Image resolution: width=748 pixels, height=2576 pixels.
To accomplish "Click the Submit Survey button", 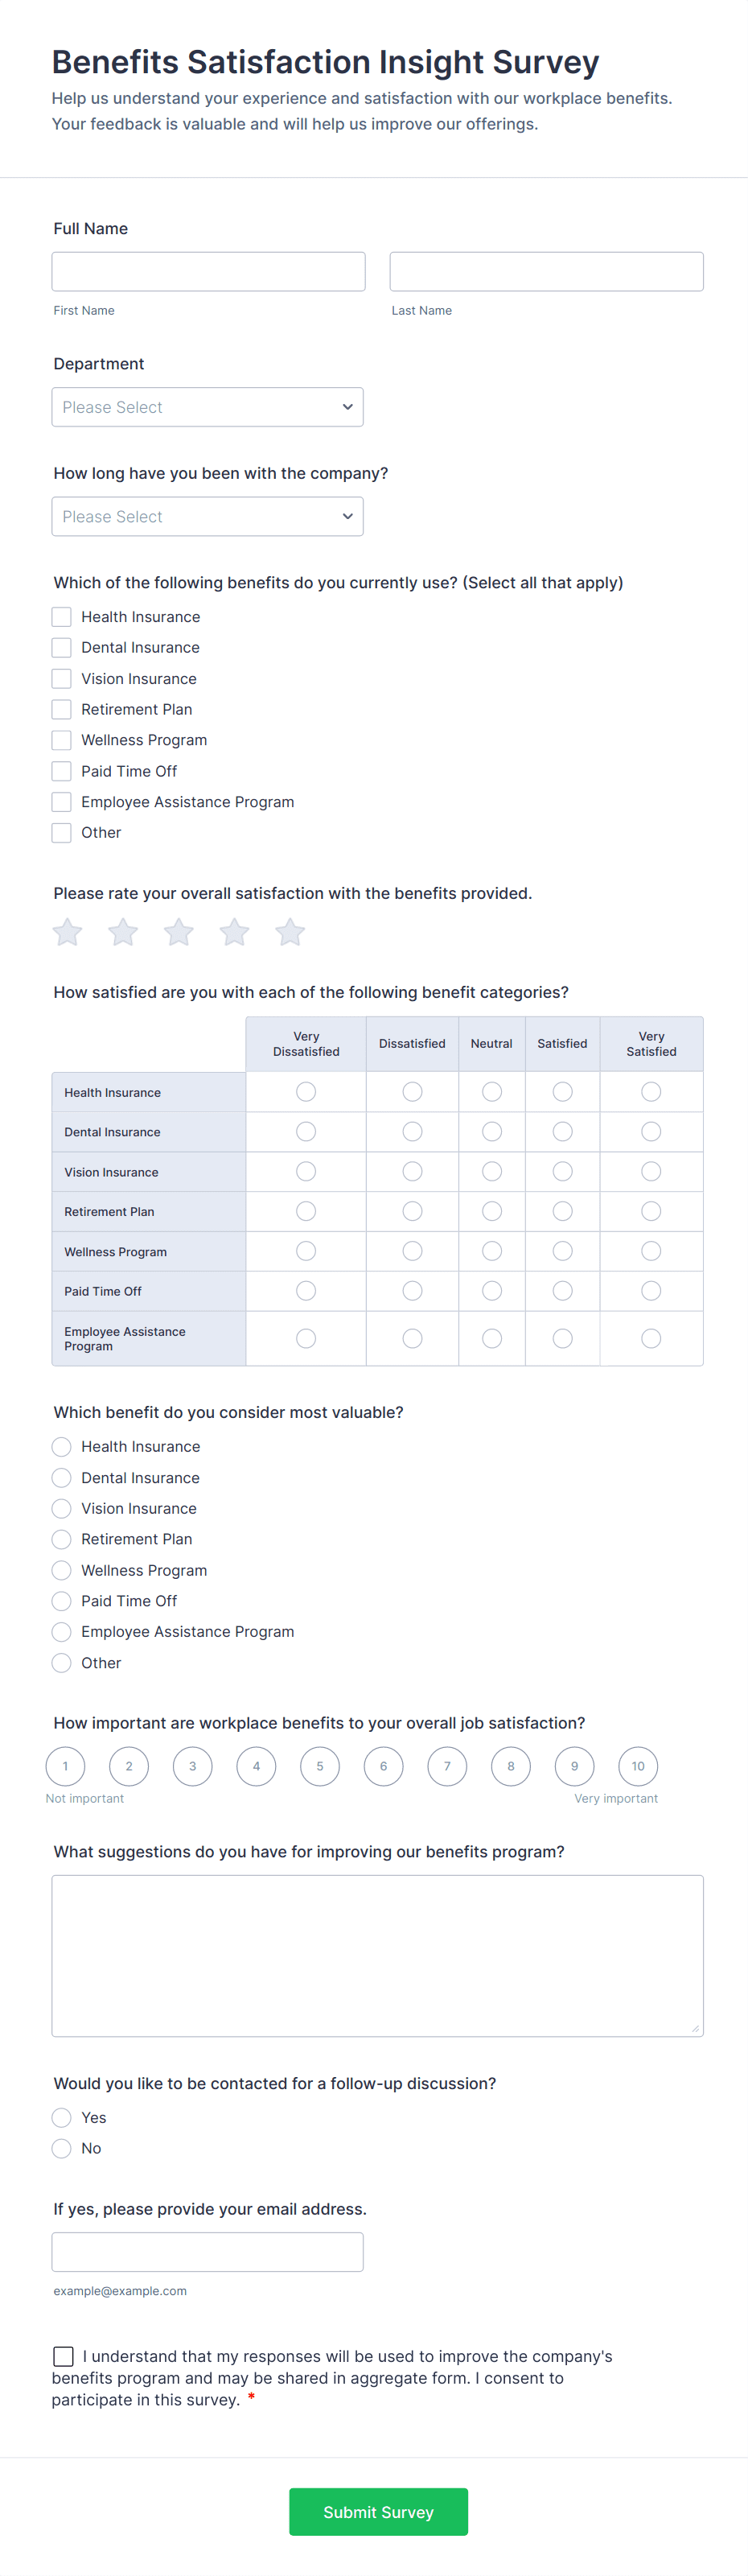I will click(378, 2512).
